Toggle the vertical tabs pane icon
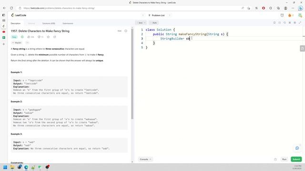The image size is (305, 171). coord(4,15)
